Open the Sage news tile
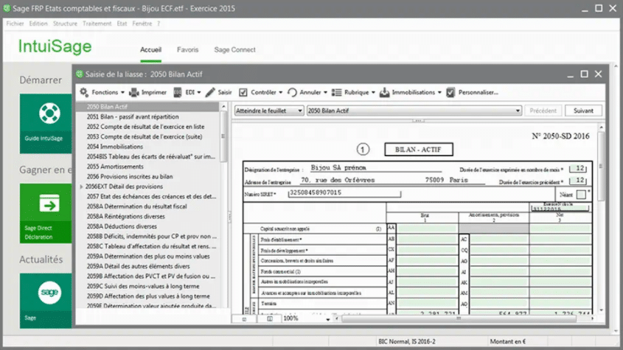Image resolution: width=623 pixels, height=350 pixels. point(46,301)
